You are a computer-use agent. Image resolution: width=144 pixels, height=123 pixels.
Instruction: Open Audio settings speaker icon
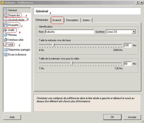point(6,30)
